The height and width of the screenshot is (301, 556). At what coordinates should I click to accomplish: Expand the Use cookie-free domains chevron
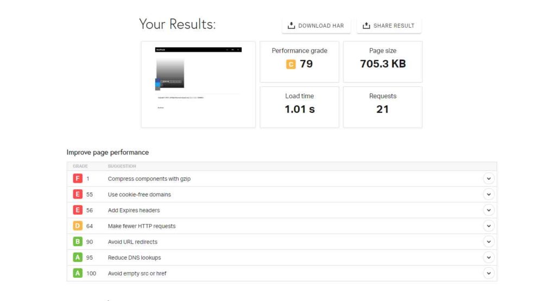(489, 195)
